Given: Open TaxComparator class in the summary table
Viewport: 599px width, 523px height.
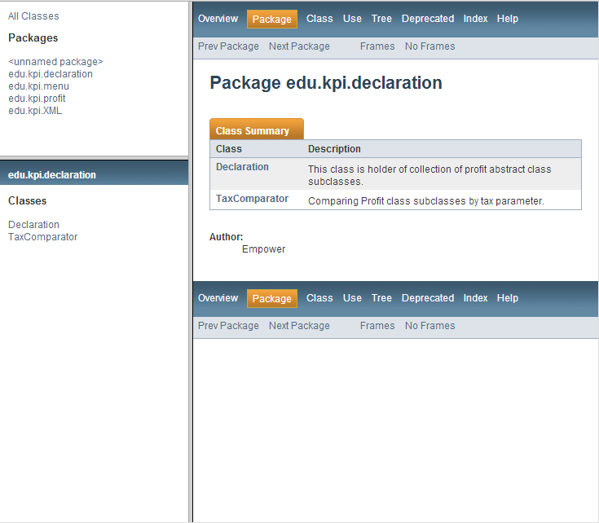Looking at the screenshot, I should click(x=252, y=199).
